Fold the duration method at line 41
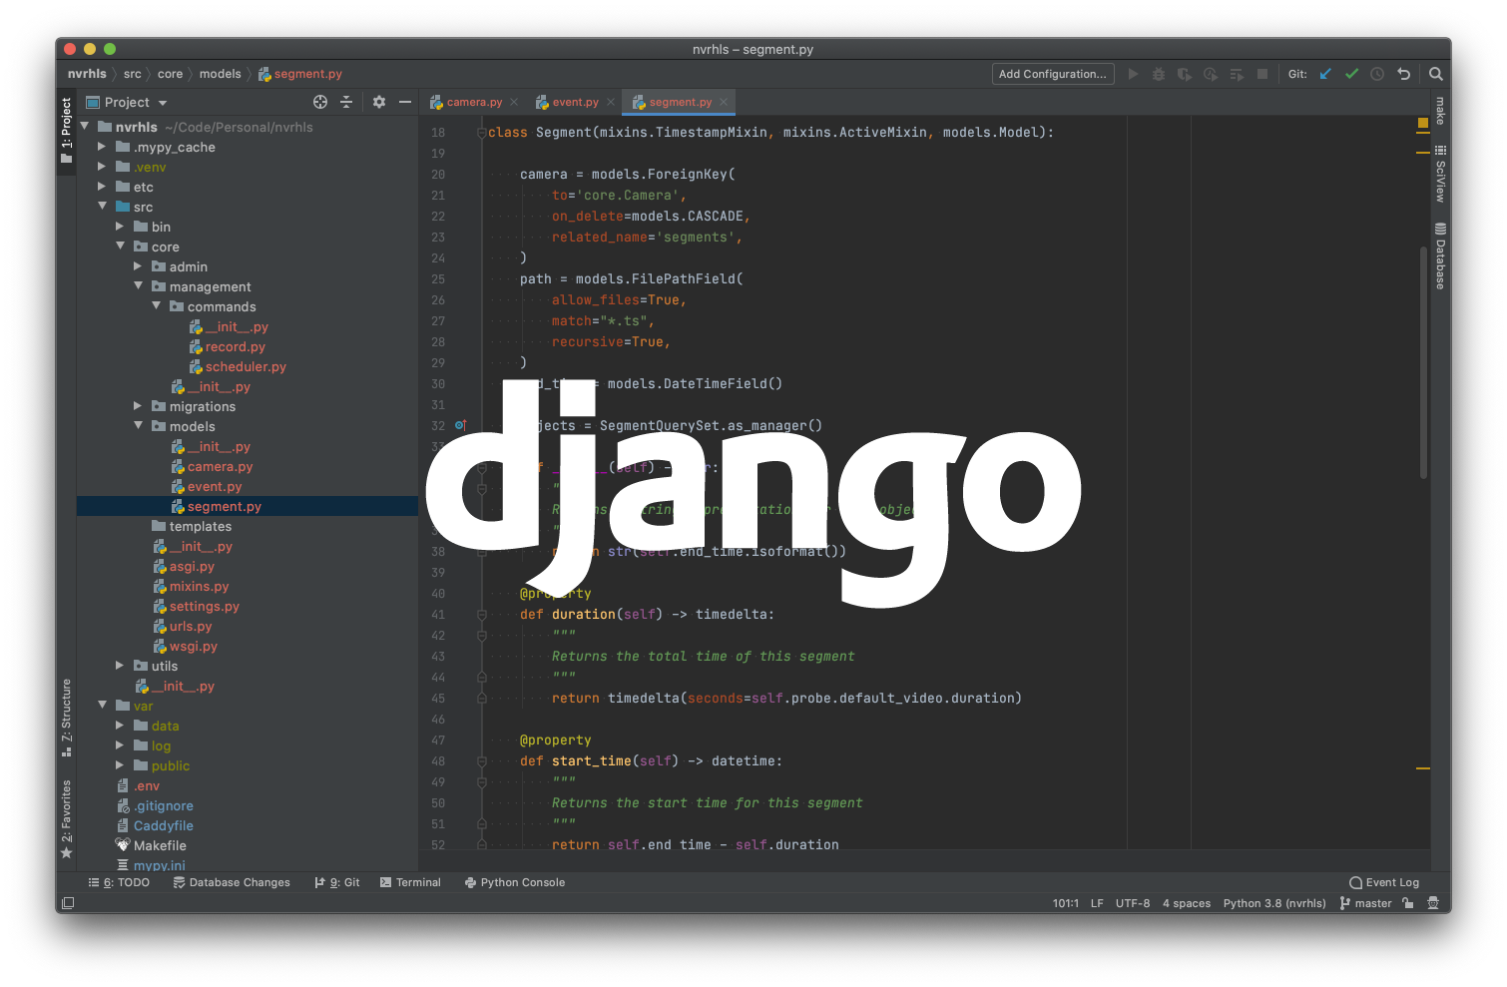Viewport: 1507px width, 987px height. pyautogui.click(x=482, y=615)
